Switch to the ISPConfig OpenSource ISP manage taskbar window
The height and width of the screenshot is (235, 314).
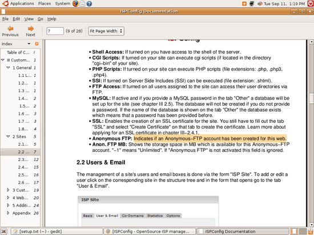[150, 232]
